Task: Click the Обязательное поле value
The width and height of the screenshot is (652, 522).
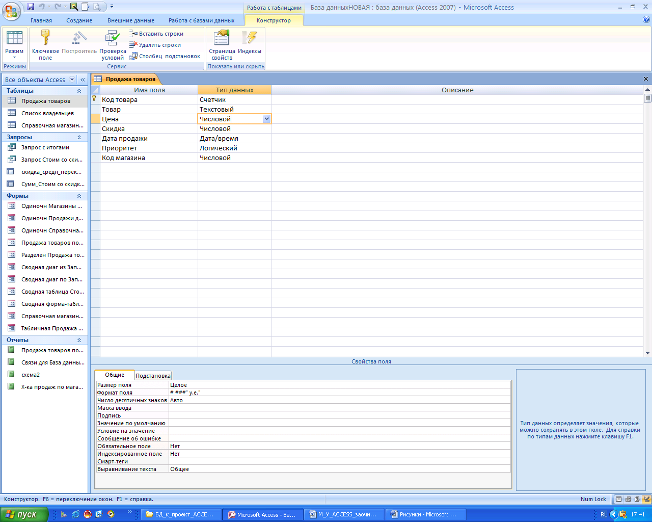Action: tap(340, 446)
